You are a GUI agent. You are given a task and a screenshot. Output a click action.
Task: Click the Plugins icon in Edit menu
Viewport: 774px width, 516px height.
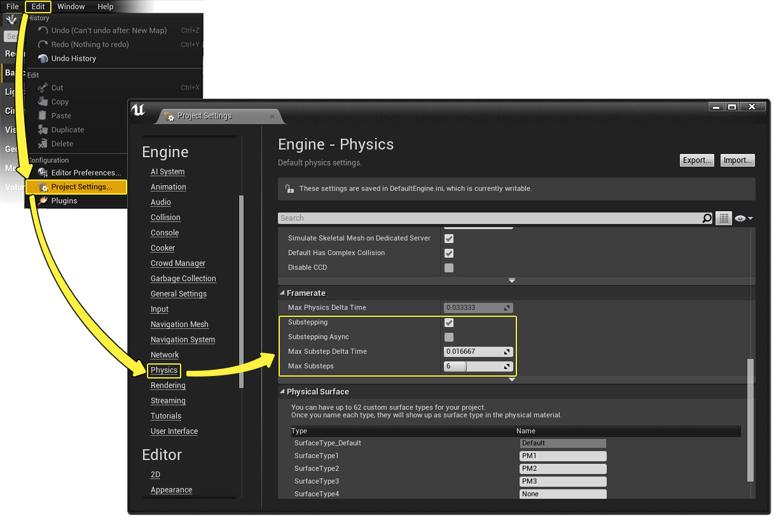click(43, 200)
